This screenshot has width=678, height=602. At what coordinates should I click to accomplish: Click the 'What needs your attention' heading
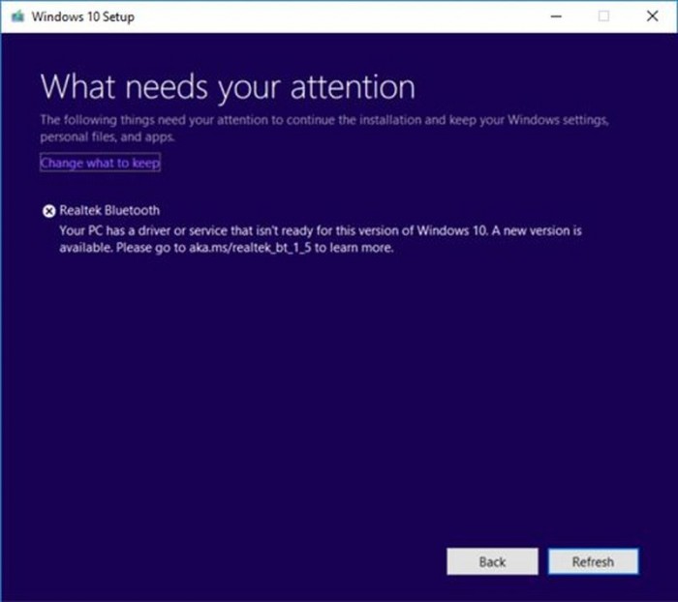click(x=228, y=87)
